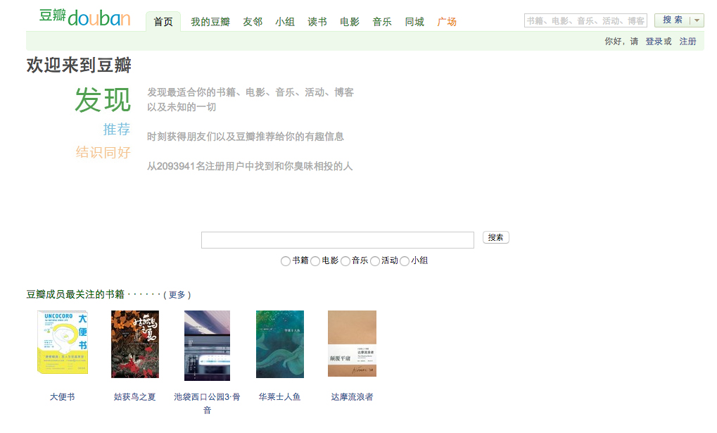
Task: Select the 小组 radio button
Action: [405, 261]
